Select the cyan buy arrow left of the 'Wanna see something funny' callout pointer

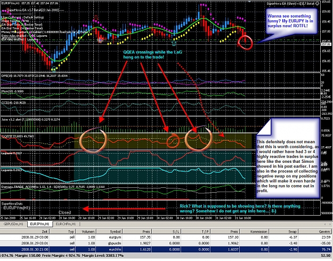(174, 43)
